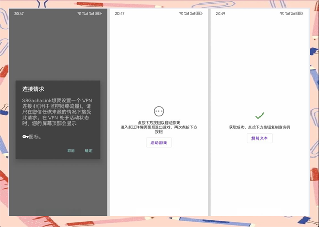Image resolution: width=319 pixels, height=227 pixels.
Task: Tap the Wi-Fi icon on the right phone screen
Action: click(281, 13)
